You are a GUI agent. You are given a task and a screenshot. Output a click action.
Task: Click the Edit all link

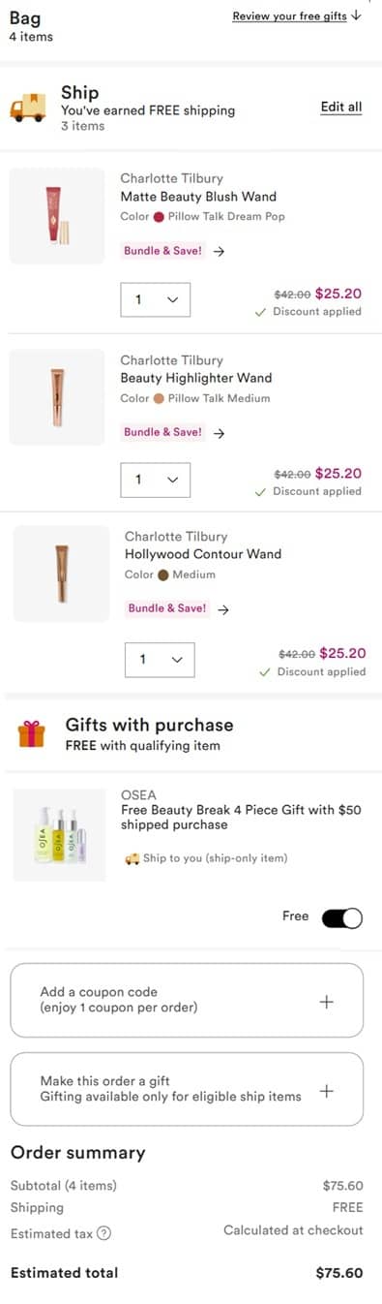click(341, 107)
